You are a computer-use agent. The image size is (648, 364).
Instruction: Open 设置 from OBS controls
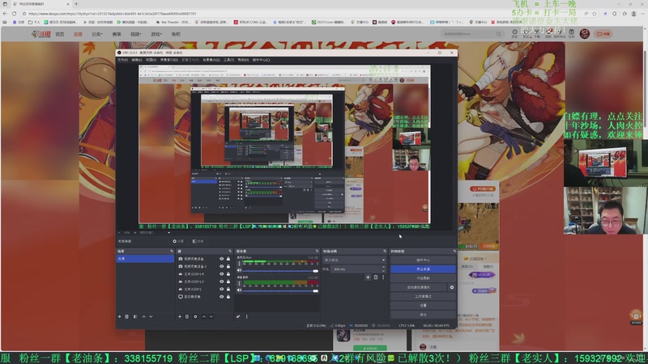pyautogui.click(x=423, y=306)
